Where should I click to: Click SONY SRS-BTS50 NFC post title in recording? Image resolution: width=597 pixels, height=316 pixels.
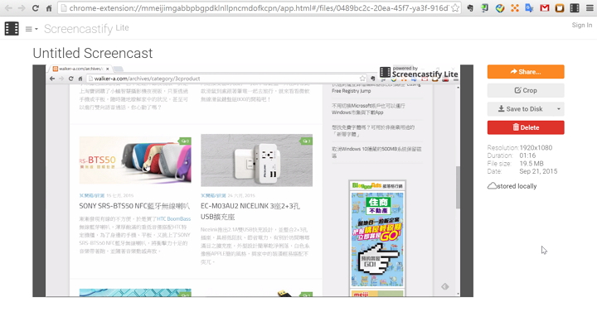[134, 206]
